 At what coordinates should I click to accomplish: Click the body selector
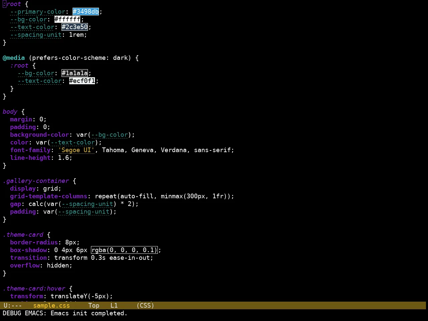(10, 112)
